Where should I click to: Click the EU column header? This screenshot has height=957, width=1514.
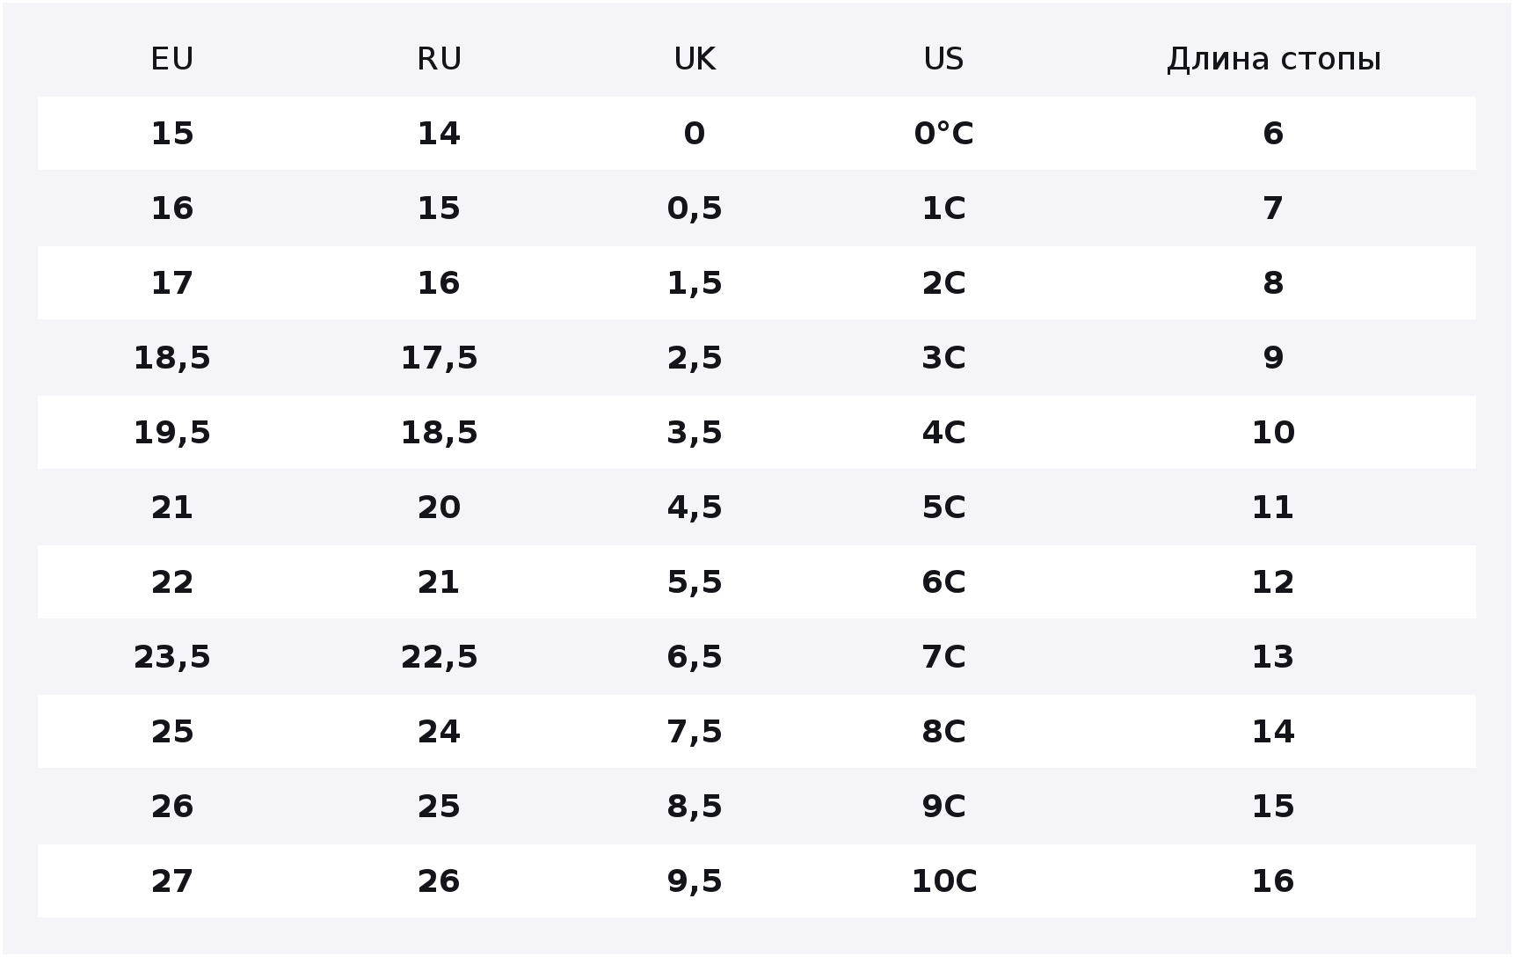pos(172,59)
